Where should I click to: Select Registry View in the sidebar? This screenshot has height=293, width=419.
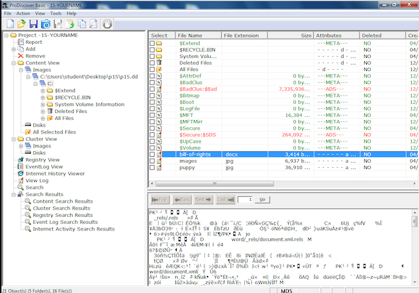(x=41, y=159)
